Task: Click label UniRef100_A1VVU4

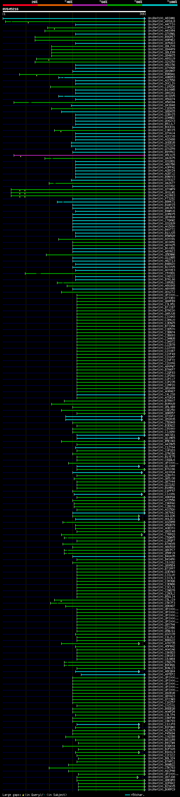Action: pos(161,472)
